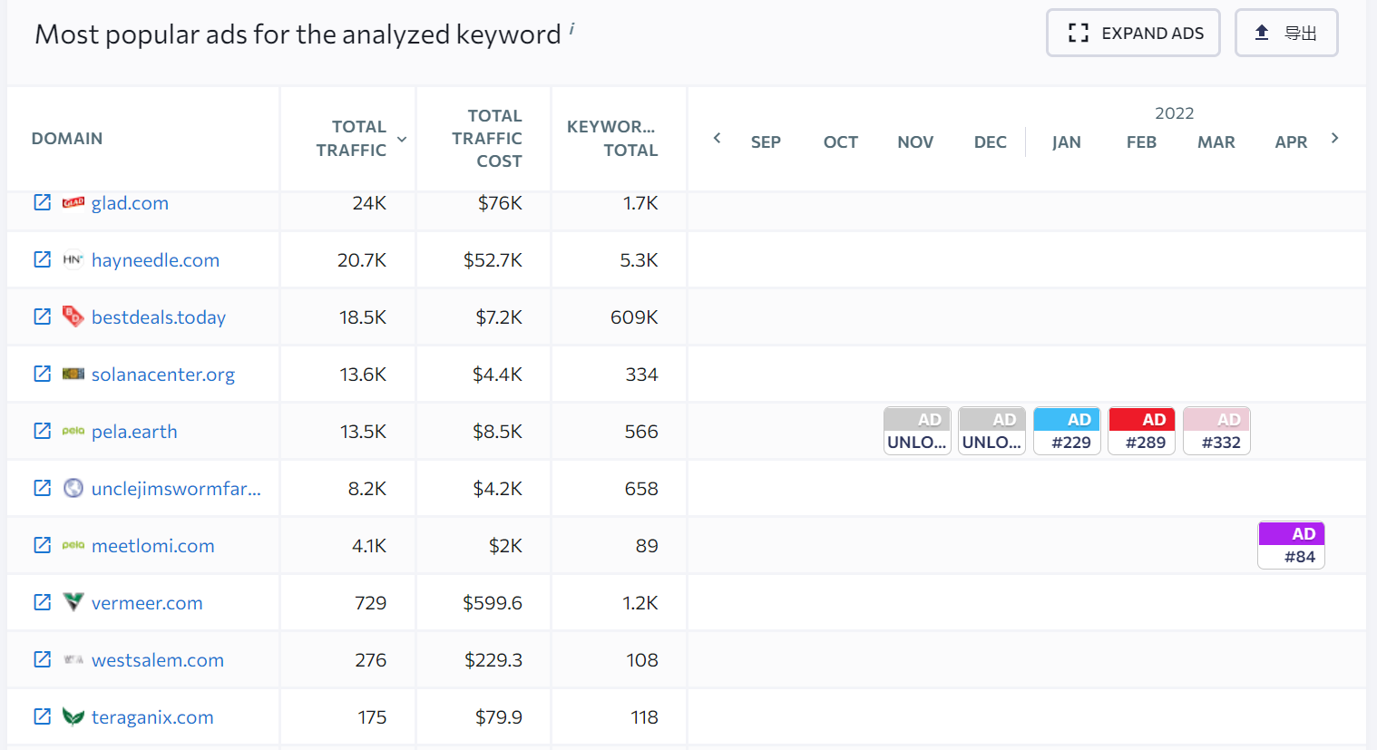Select the JAN month header
Screen dimensions: 1377x750
(x=1067, y=142)
